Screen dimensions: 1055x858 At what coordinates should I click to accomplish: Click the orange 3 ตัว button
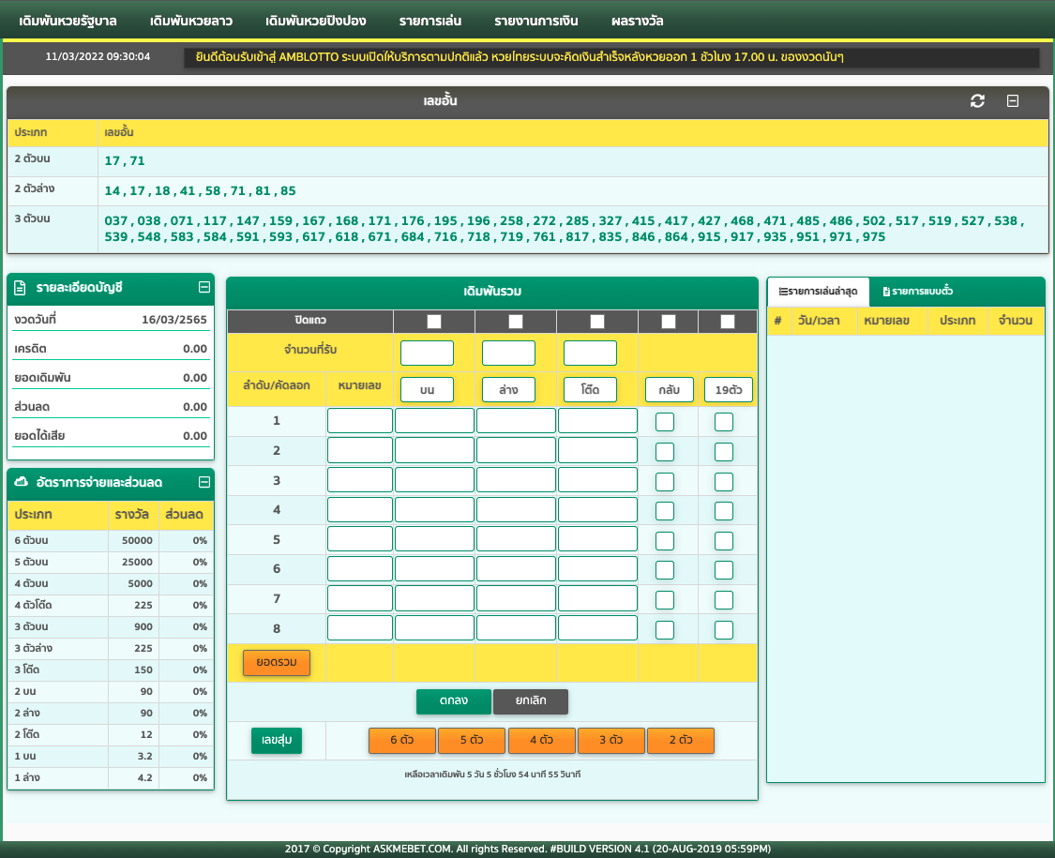pyautogui.click(x=610, y=740)
